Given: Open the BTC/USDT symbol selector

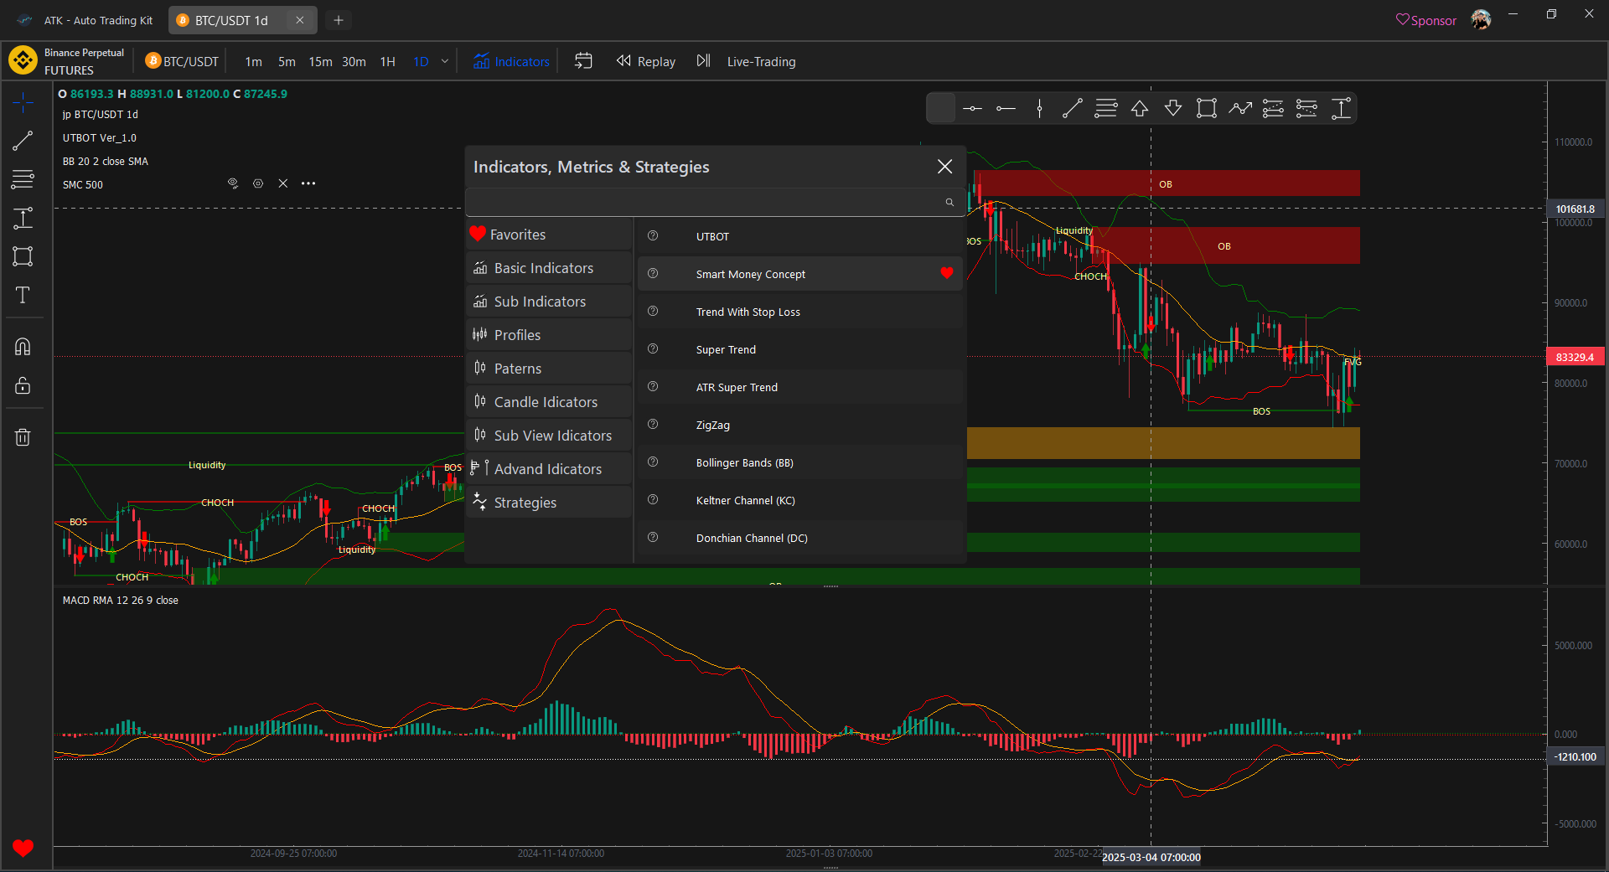Looking at the screenshot, I should pyautogui.click(x=182, y=61).
